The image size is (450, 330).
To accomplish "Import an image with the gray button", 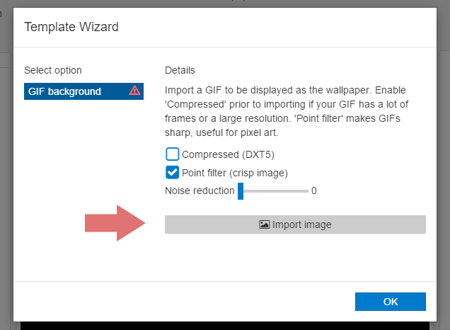I will pyautogui.click(x=295, y=224).
